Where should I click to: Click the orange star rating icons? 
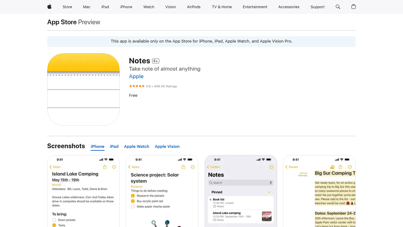(x=137, y=86)
